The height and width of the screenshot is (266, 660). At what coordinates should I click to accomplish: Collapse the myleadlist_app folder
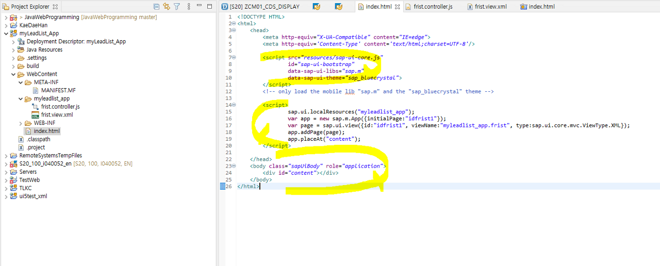tap(20, 98)
